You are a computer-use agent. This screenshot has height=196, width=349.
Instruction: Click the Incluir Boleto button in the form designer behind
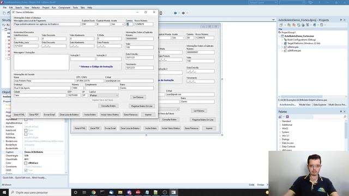coord(151,128)
